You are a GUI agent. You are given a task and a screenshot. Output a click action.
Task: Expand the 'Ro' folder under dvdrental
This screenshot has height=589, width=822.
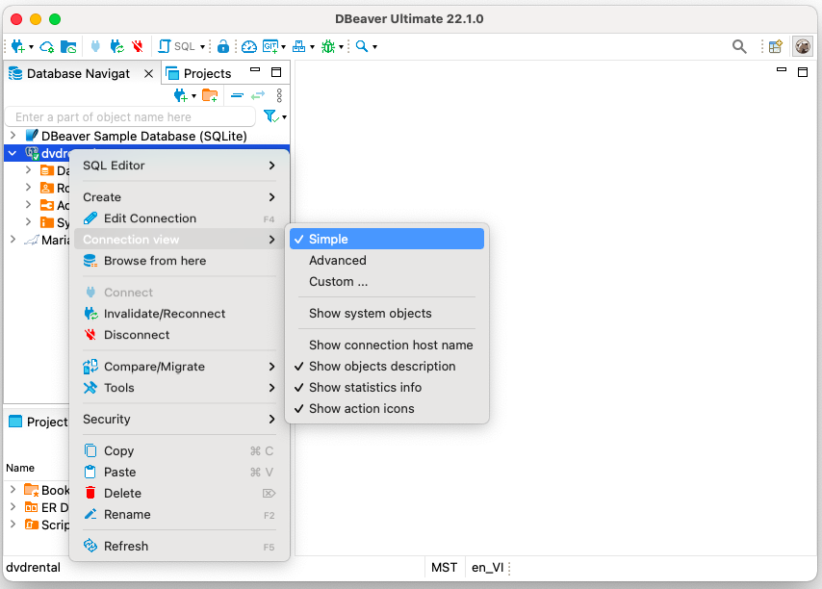tap(28, 187)
